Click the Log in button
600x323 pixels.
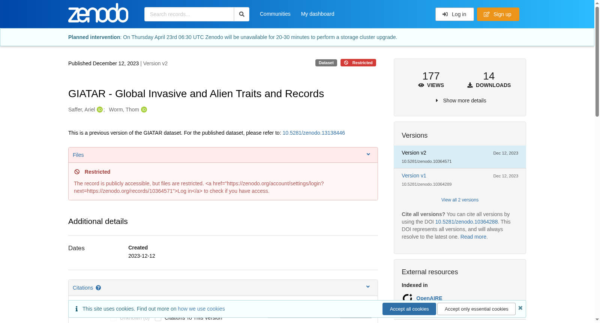pyautogui.click(x=454, y=14)
